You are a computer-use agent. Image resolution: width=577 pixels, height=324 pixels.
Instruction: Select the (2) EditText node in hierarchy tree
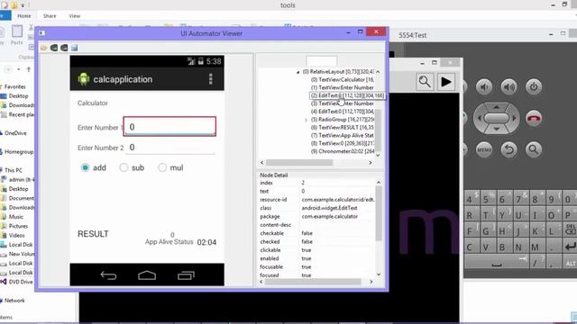pyautogui.click(x=347, y=95)
